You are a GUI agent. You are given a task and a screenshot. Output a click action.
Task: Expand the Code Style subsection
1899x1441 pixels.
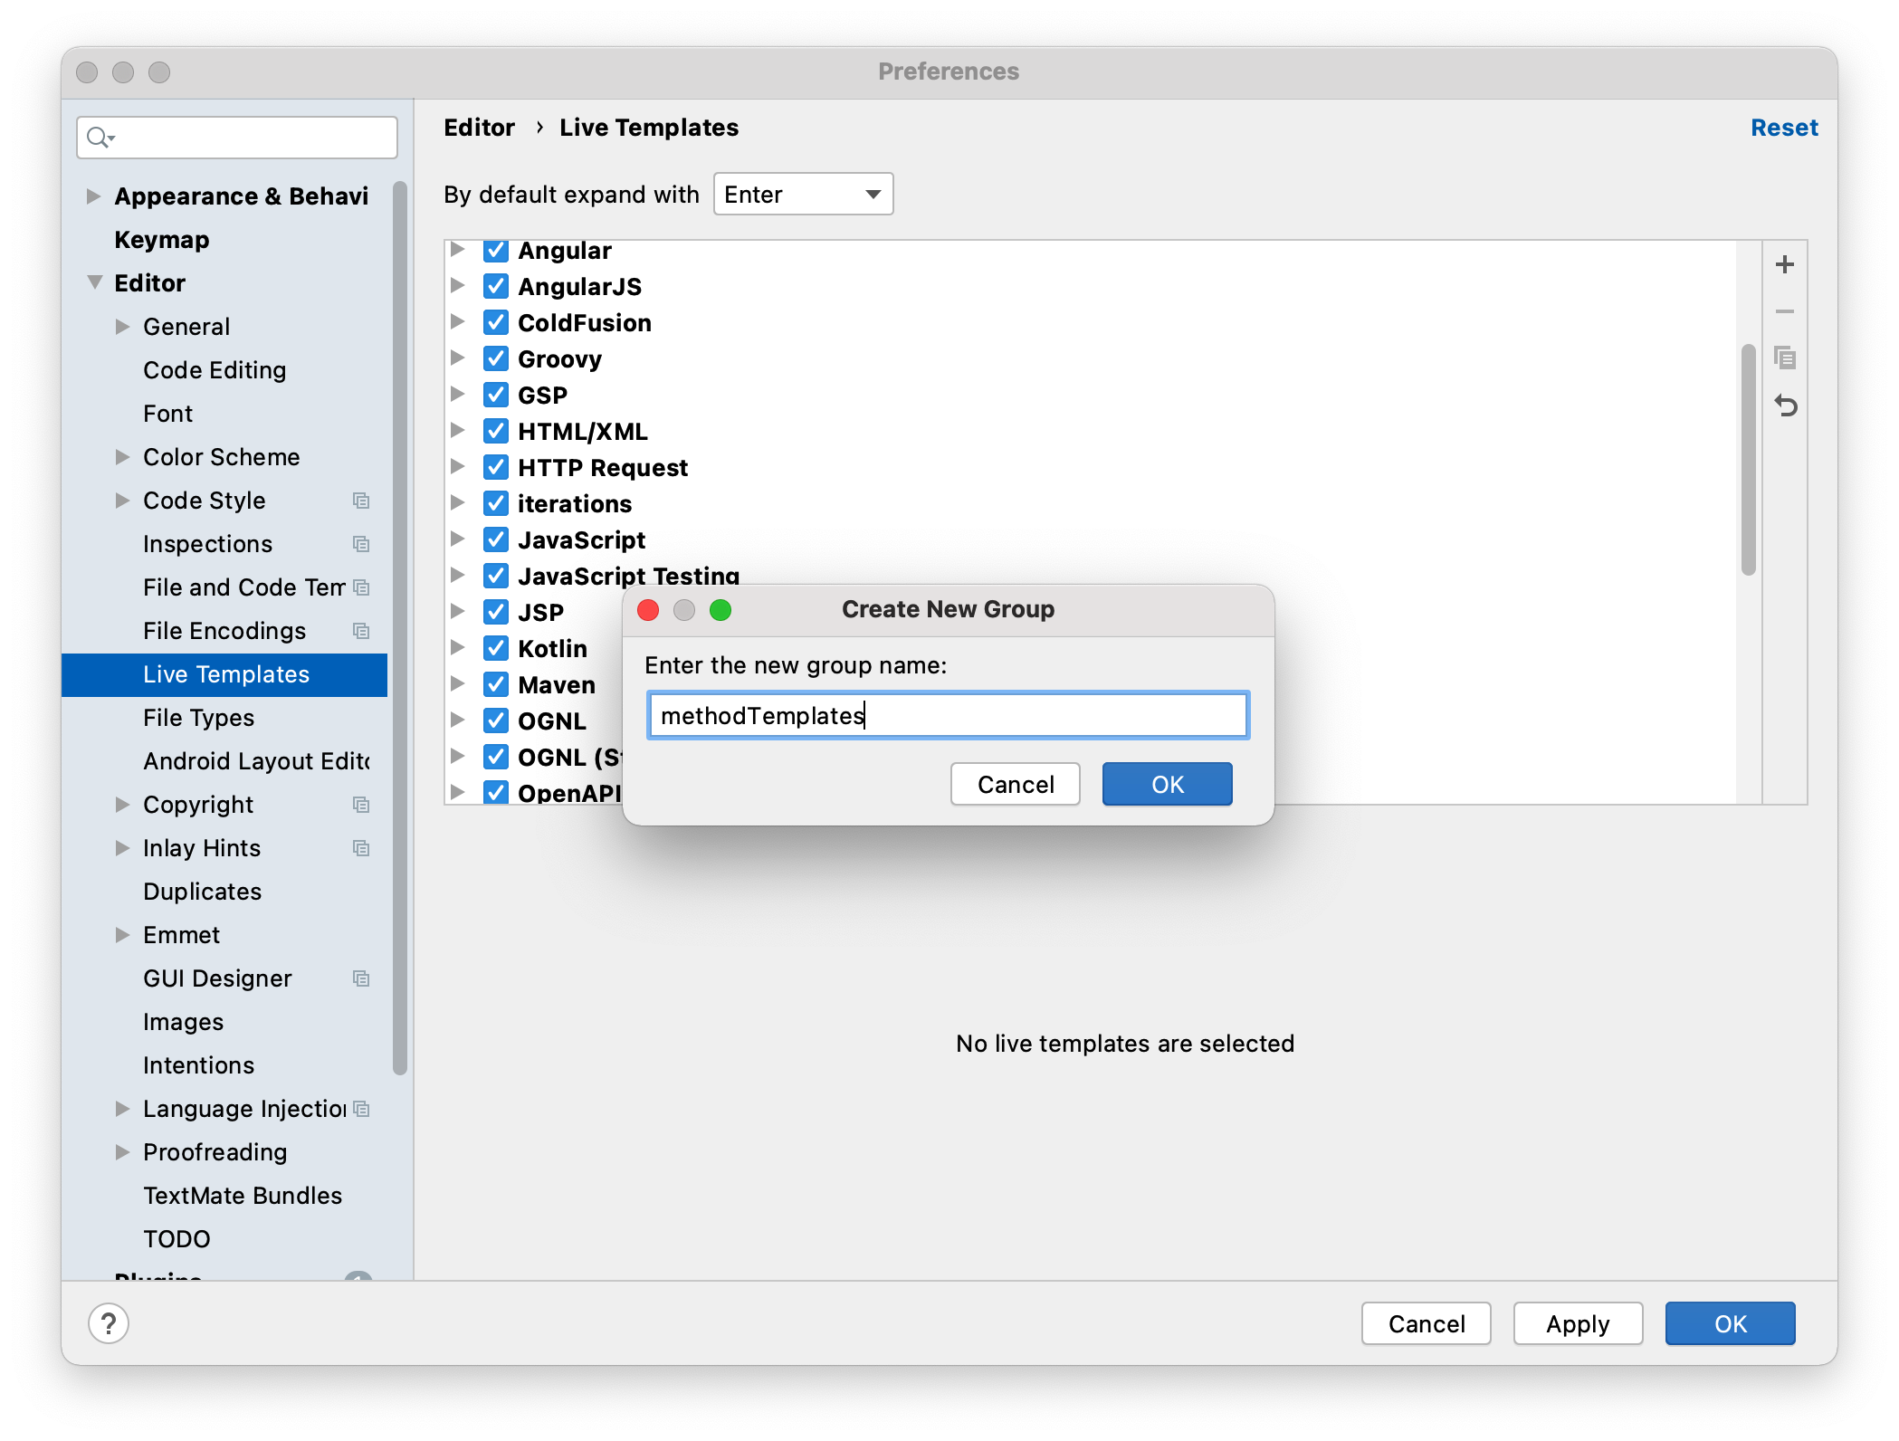tap(122, 501)
